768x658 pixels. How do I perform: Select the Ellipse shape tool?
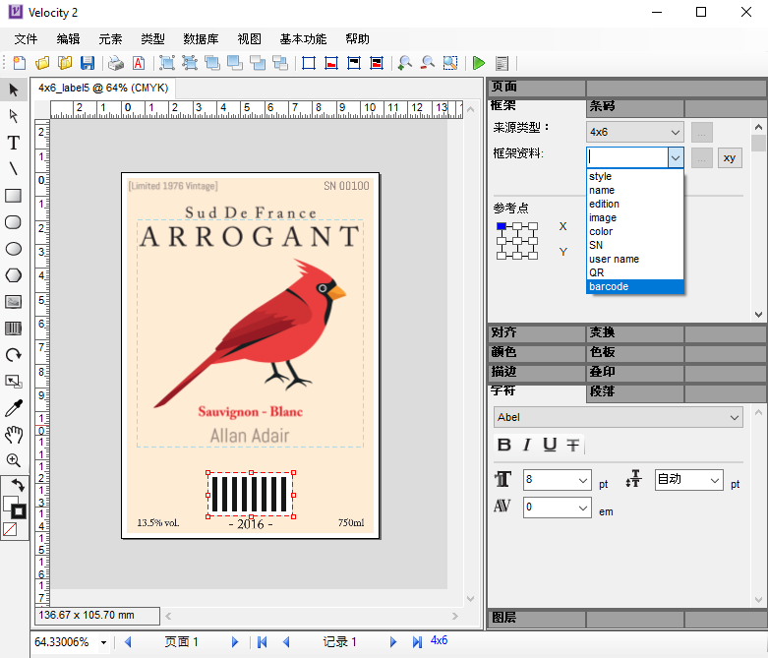click(14, 249)
